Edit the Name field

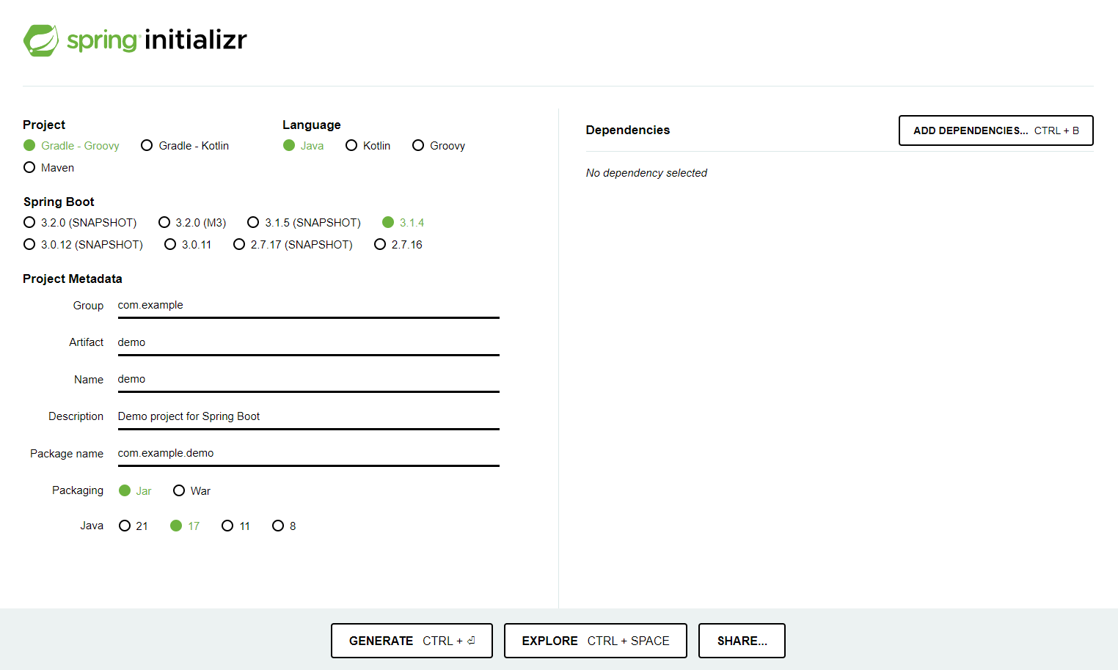pos(308,380)
